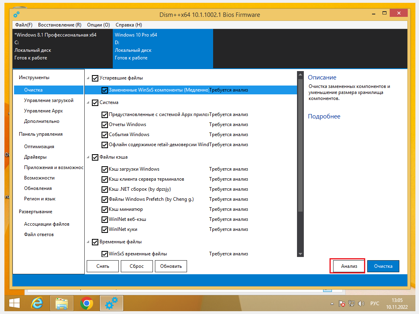Open the Опции (O) menu
The width and height of the screenshot is (419, 314).
(x=99, y=25)
